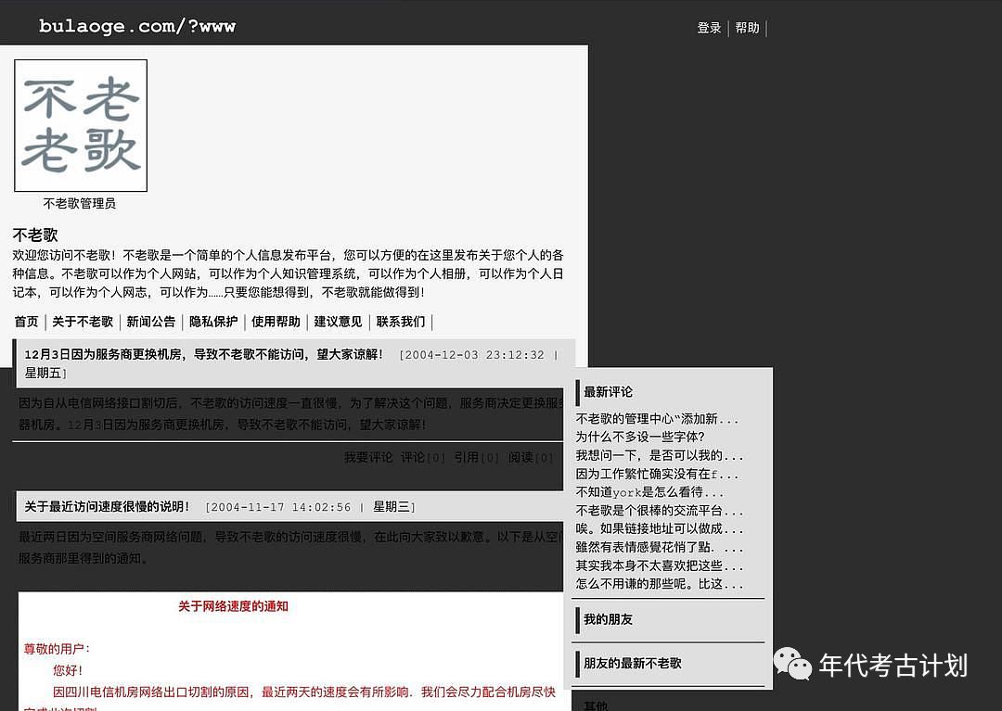Image resolution: width=1002 pixels, height=711 pixels.
Task: Select 联系我们 in navigation bar
Action: 401,322
